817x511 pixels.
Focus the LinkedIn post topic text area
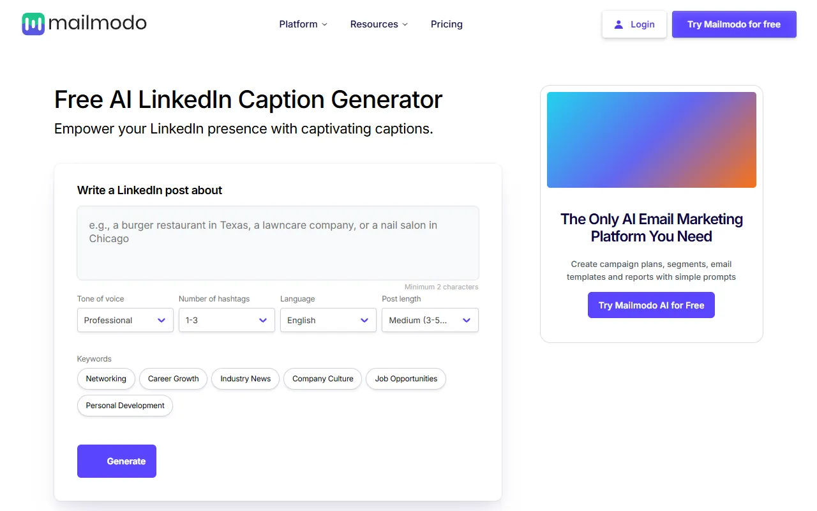pyautogui.click(x=278, y=243)
